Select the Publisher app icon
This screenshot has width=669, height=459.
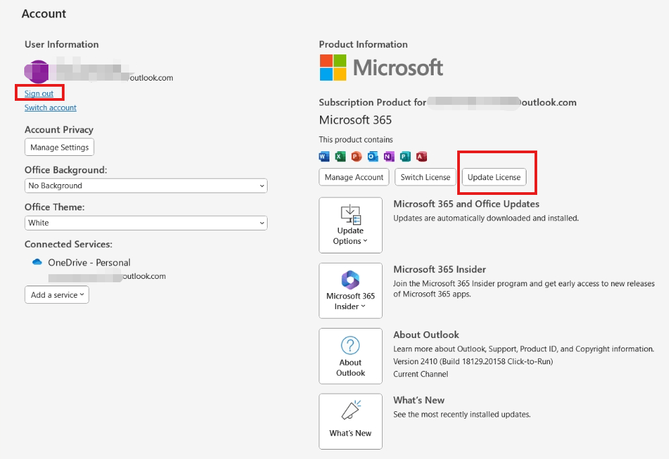coord(404,156)
